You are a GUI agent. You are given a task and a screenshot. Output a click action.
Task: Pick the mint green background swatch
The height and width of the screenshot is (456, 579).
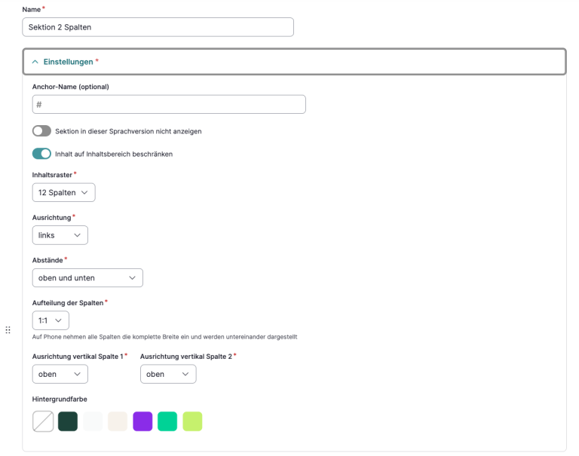click(167, 421)
